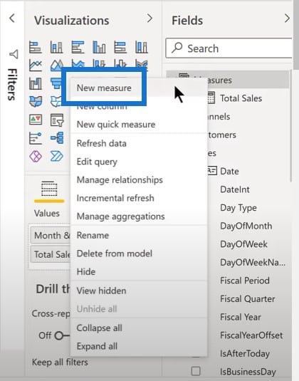Select the stacked bar chart visual
Image resolution: width=299 pixels, height=381 pixels.
click(x=36, y=47)
